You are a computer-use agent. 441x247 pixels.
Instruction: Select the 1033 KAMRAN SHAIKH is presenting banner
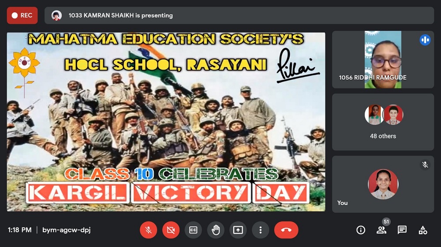pyautogui.click(x=239, y=15)
